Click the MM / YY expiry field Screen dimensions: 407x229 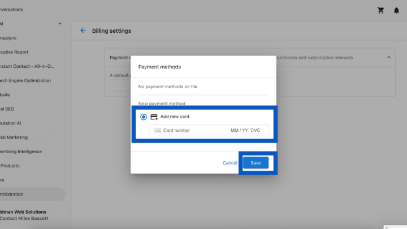[239, 131]
